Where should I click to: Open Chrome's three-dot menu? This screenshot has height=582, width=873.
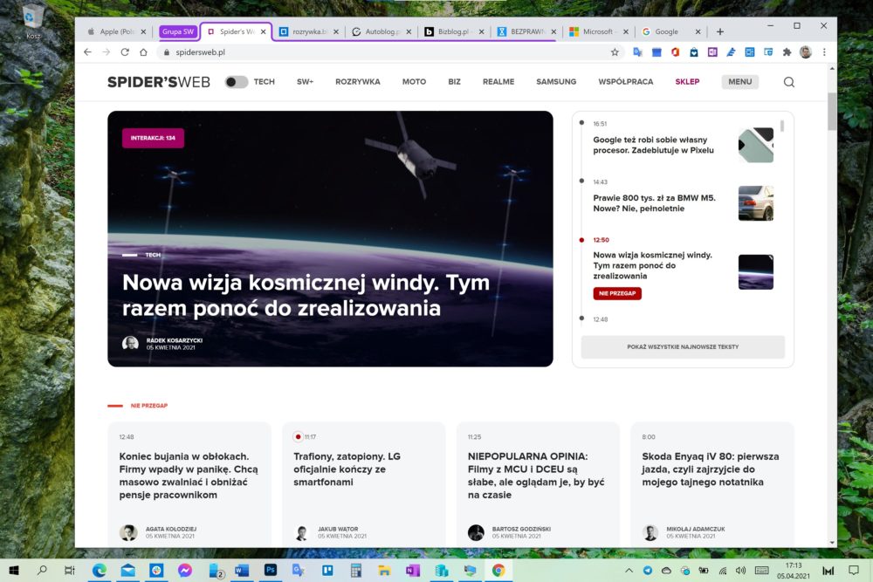(x=824, y=52)
